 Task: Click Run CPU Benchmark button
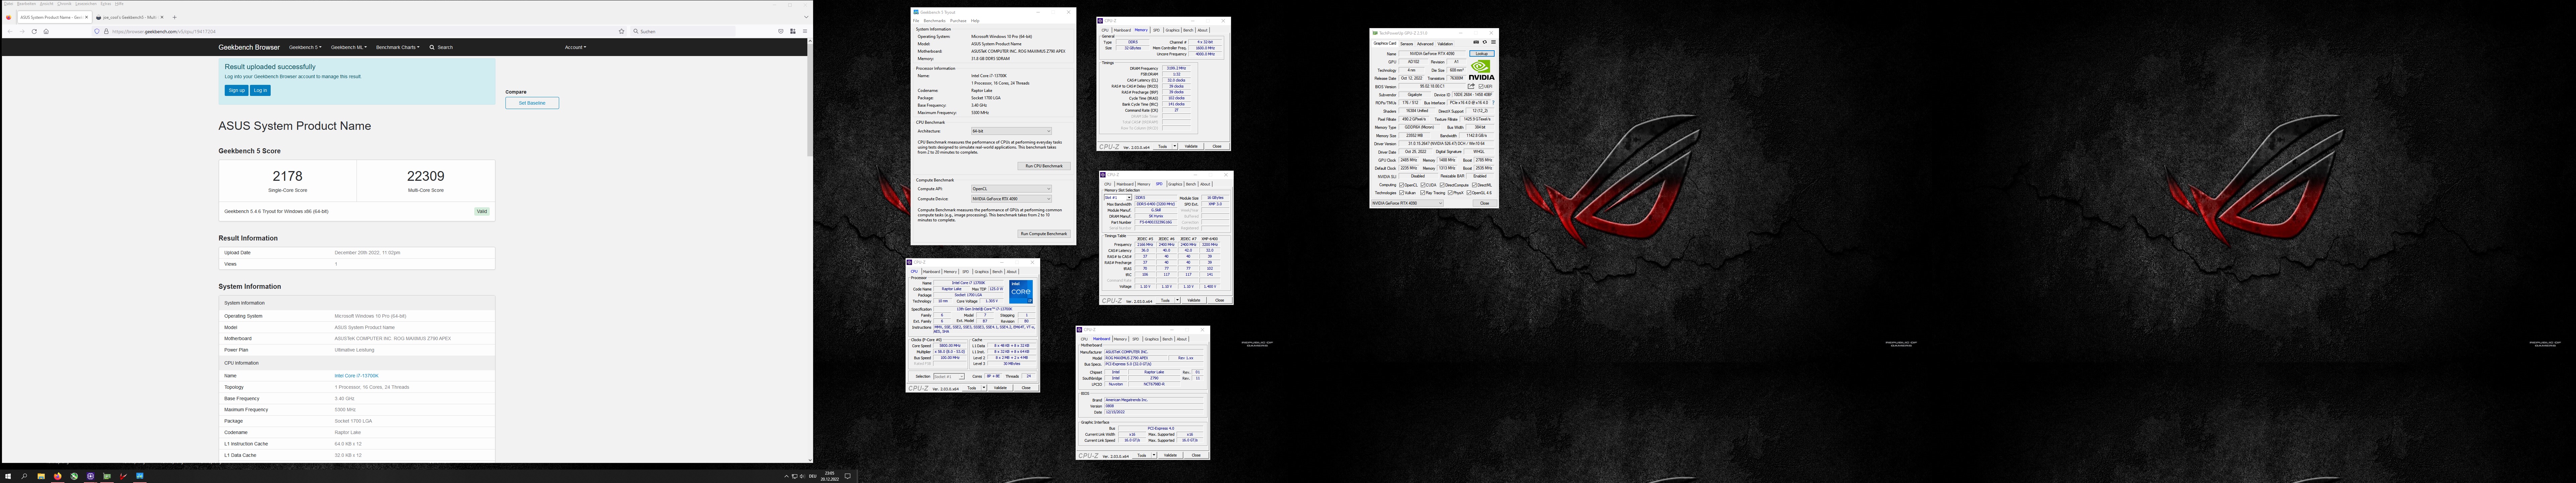1044,166
